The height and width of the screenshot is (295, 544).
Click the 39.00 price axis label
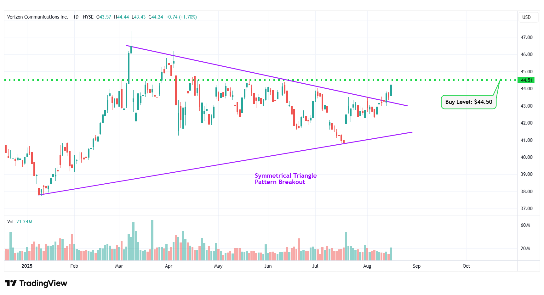tap(526, 174)
